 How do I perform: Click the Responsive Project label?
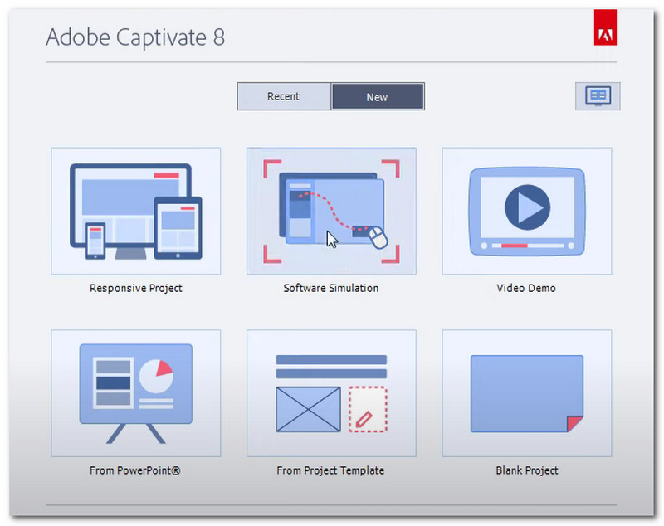tap(136, 288)
